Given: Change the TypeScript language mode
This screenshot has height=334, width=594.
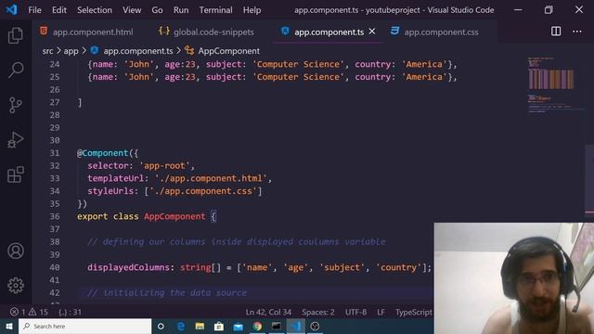Looking at the screenshot, I should click(414, 312).
